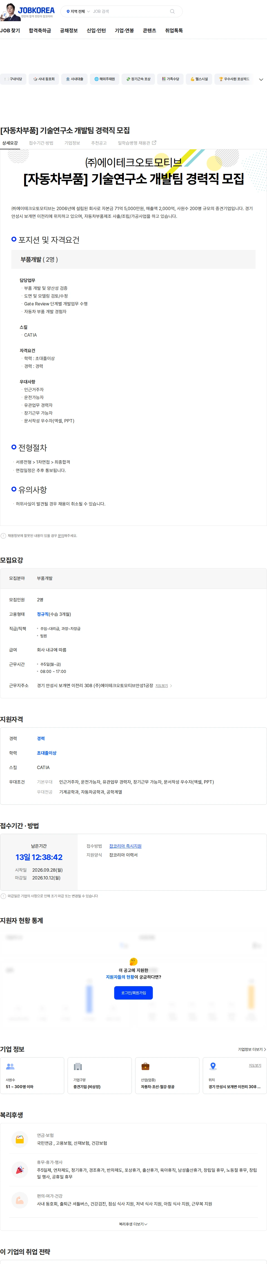The image size is (267, 1264).
Task: Click the JOBKOREA logo
Action: pyautogui.click(x=36, y=10)
